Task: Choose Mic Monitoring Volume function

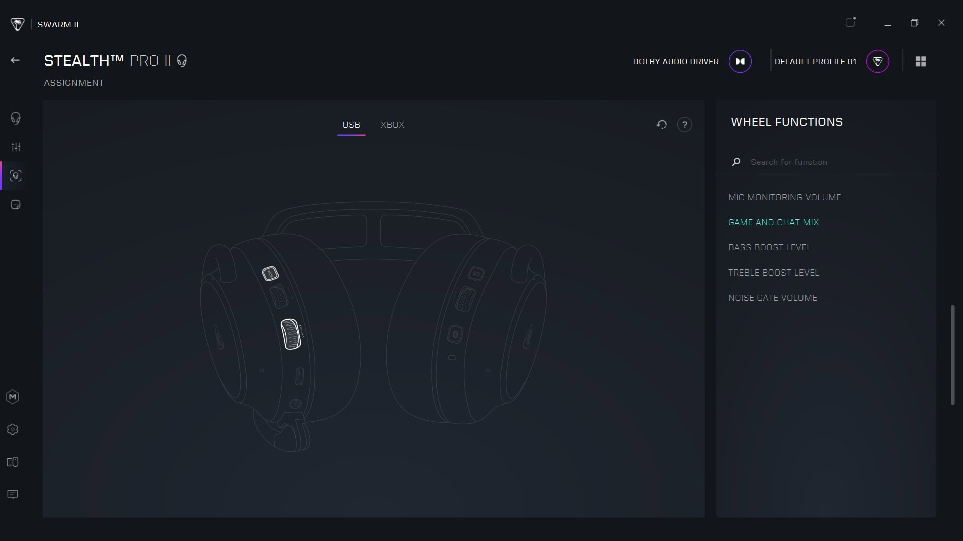Action: [784, 197]
